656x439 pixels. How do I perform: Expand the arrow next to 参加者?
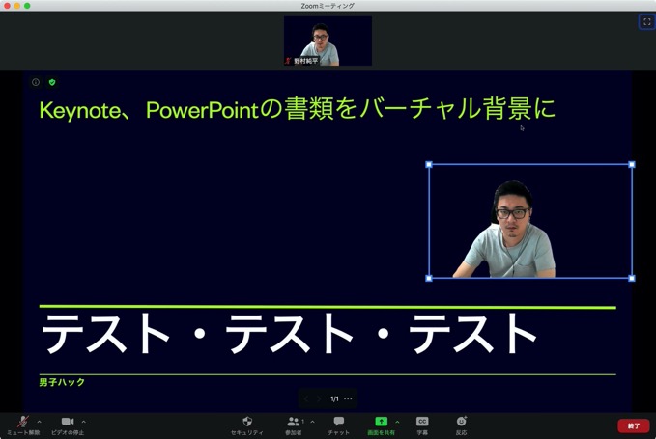point(312,422)
